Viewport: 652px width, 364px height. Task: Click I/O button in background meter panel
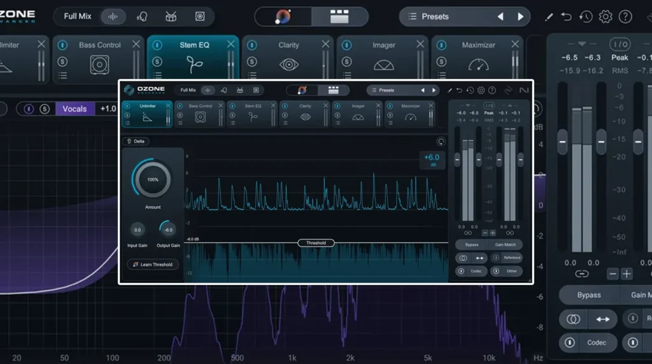tap(620, 44)
